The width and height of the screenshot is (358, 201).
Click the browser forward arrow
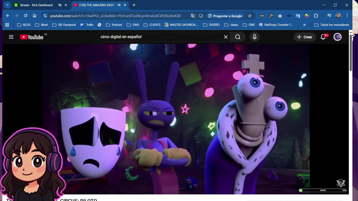click(x=17, y=16)
